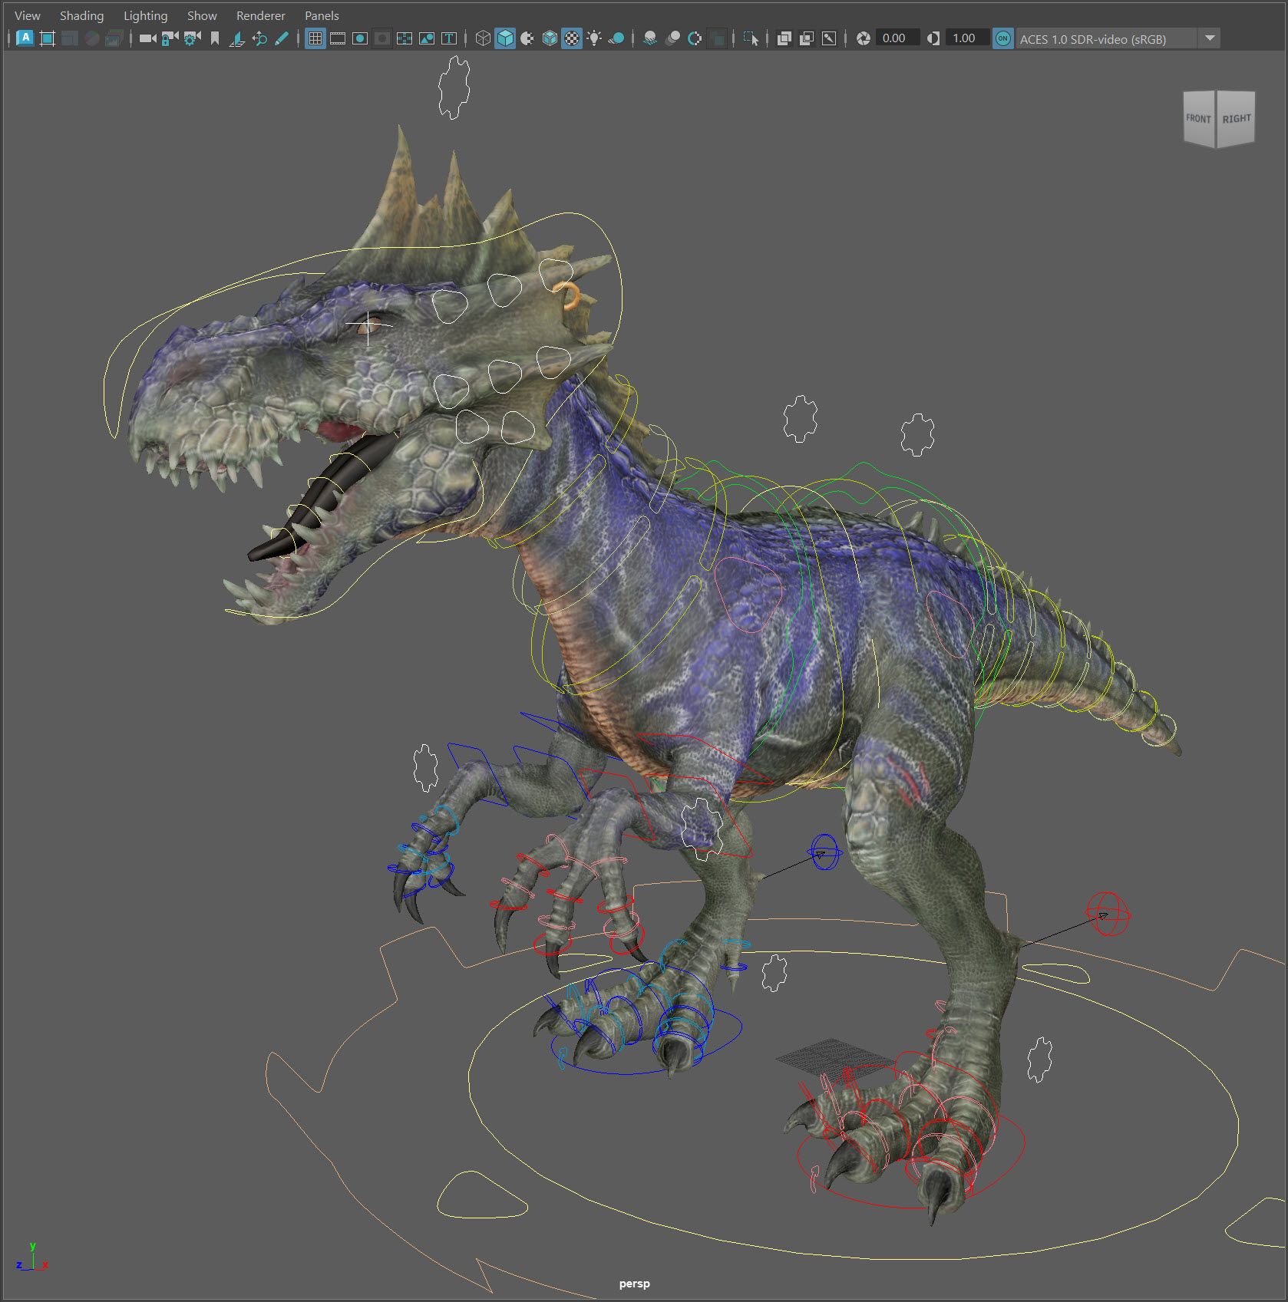Switch to Wireframe cube icon
The width and height of the screenshot is (1288, 1302).
click(483, 38)
